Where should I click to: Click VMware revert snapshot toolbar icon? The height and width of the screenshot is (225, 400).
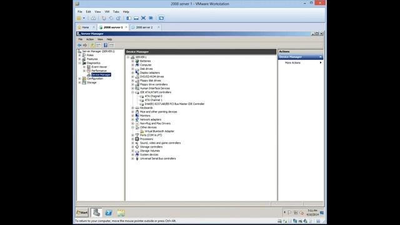[x=111, y=18]
